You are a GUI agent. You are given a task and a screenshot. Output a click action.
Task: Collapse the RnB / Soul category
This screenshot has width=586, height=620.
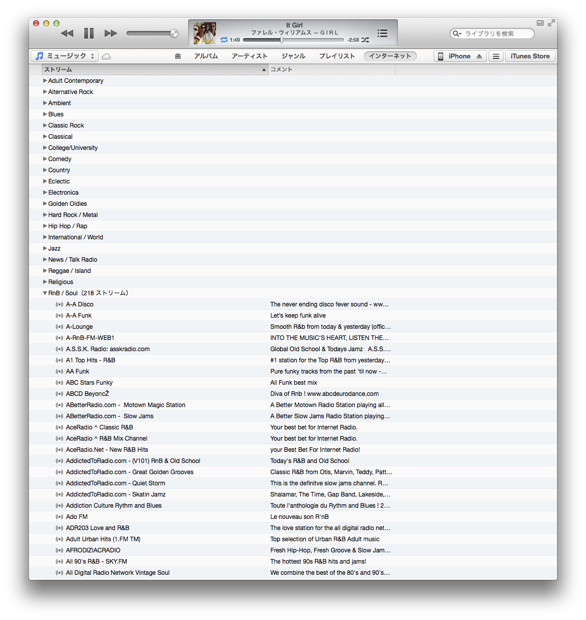(x=45, y=293)
